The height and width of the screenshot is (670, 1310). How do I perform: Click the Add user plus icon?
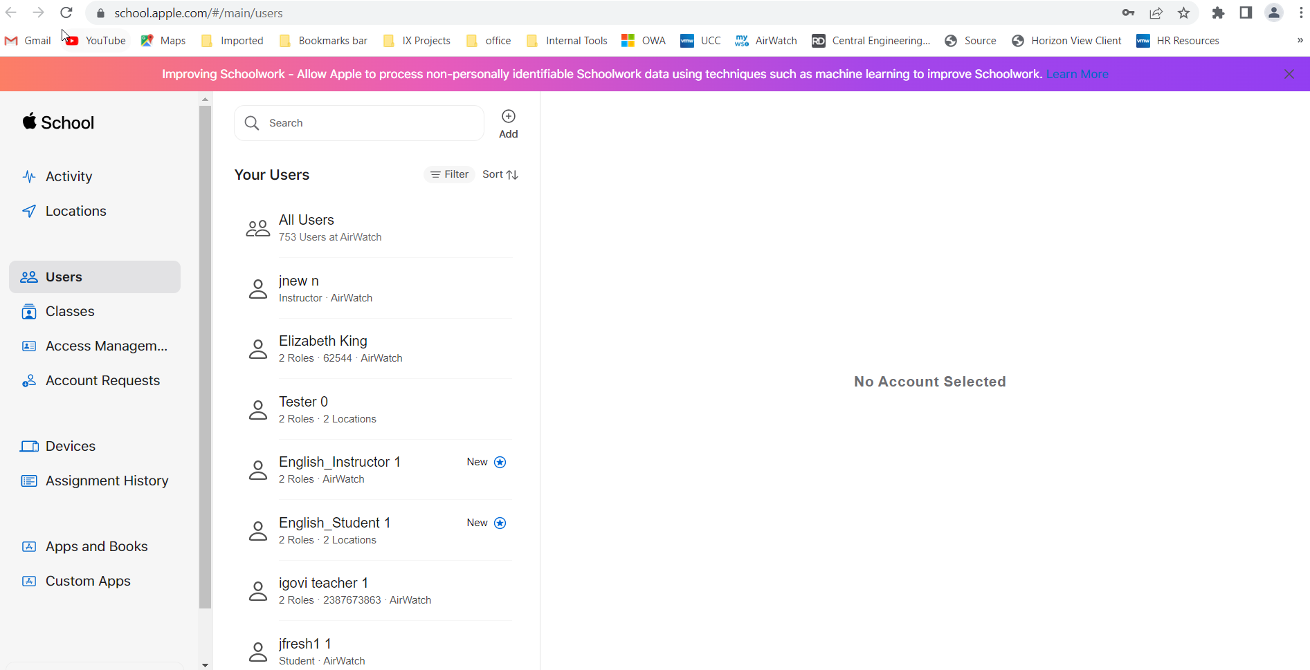[x=509, y=116]
